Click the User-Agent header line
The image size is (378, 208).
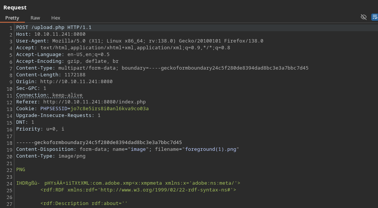pyautogui.click(x=139, y=41)
